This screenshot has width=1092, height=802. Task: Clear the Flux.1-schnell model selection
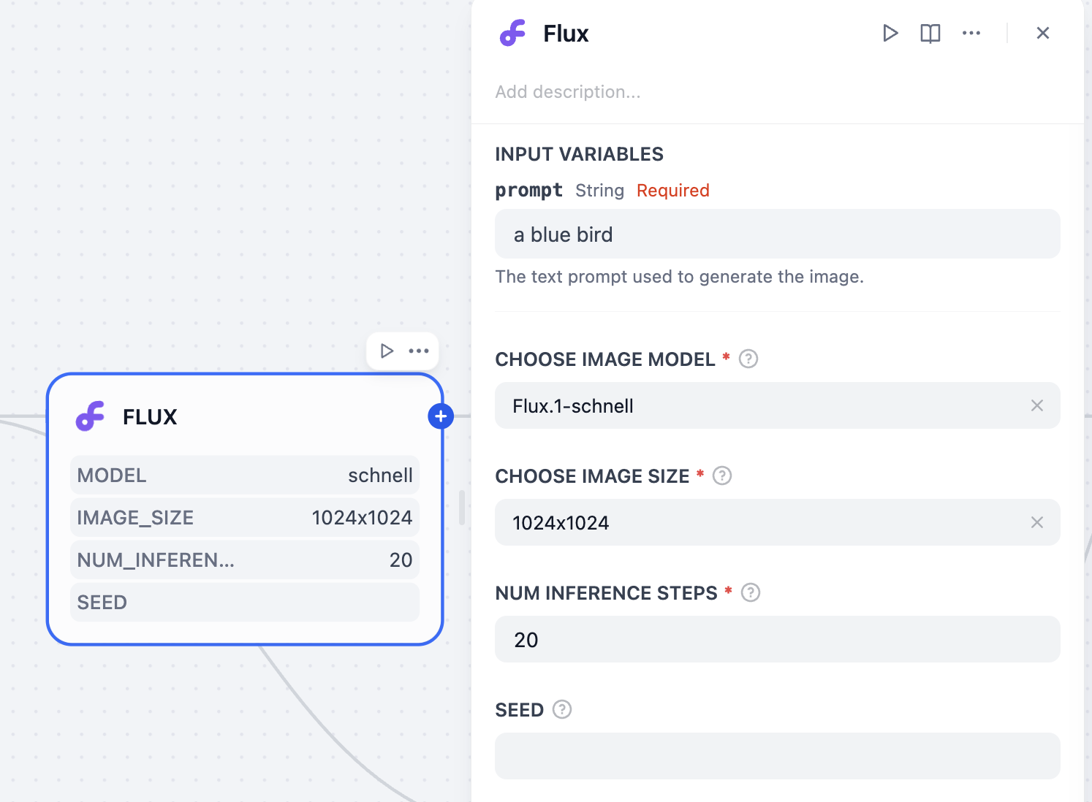(x=1036, y=405)
